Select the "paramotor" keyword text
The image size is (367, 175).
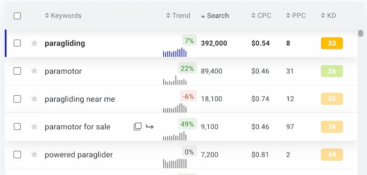[63, 71]
